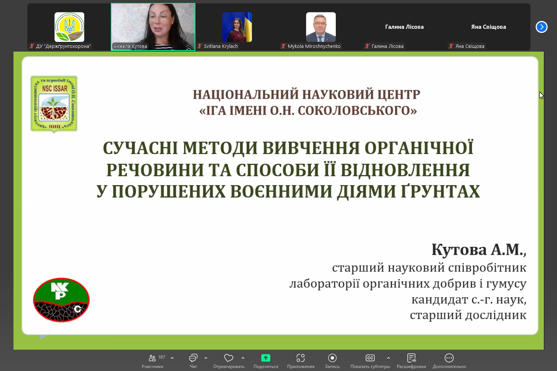Image resolution: width=557 pixels, height=371 pixels.
Task: Click the title line У ПОРУШЕНИХ ВОЄННИМИ ДІЯМИ ҐРУНТАХ
Action: (x=288, y=191)
